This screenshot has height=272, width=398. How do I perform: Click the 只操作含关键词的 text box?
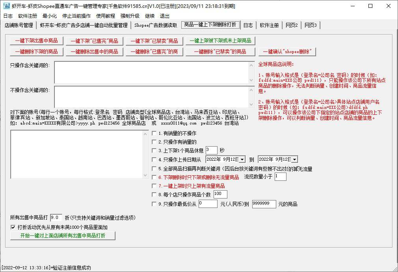(152, 72)
